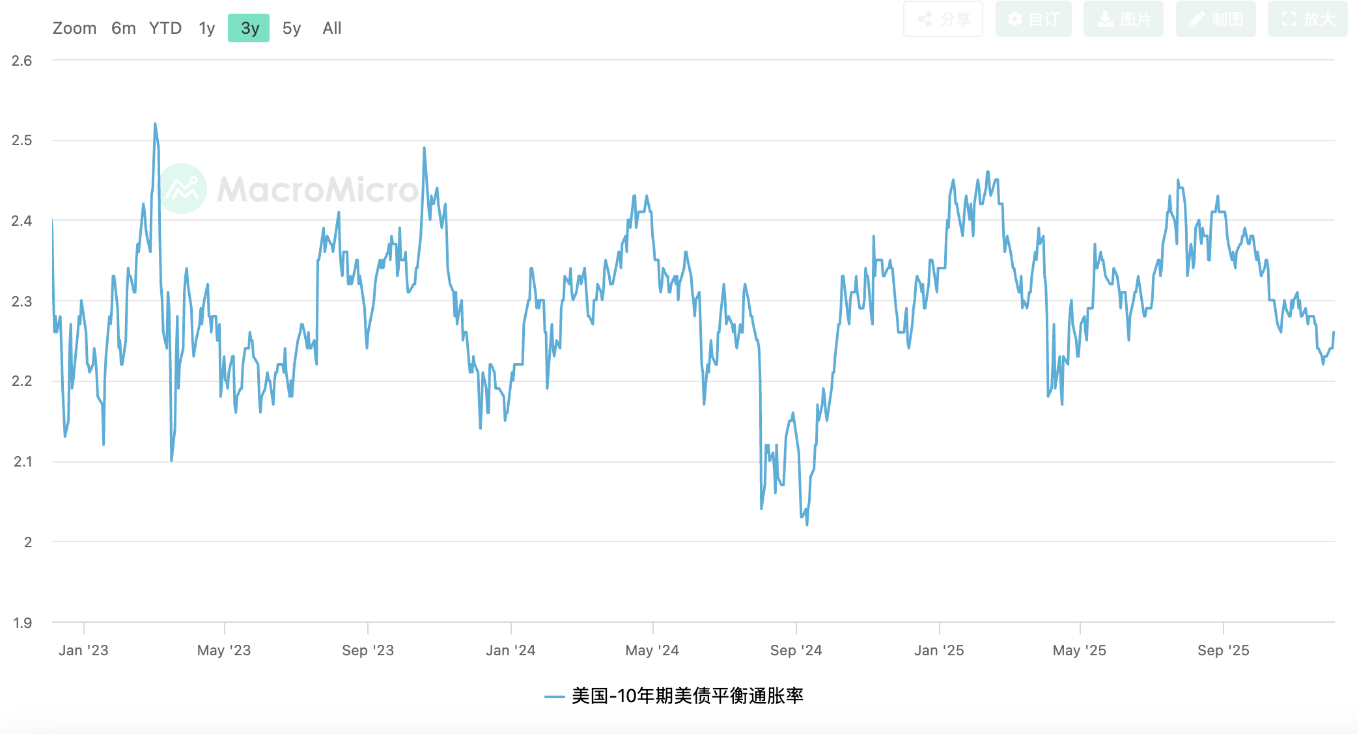Image resolution: width=1357 pixels, height=734 pixels.
Task: Click the last data point at line's right end
Action: pyautogui.click(x=1334, y=333)
